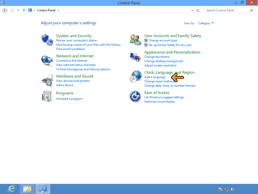Click View devices and printers
258x194 pixels.
[73, 81]
